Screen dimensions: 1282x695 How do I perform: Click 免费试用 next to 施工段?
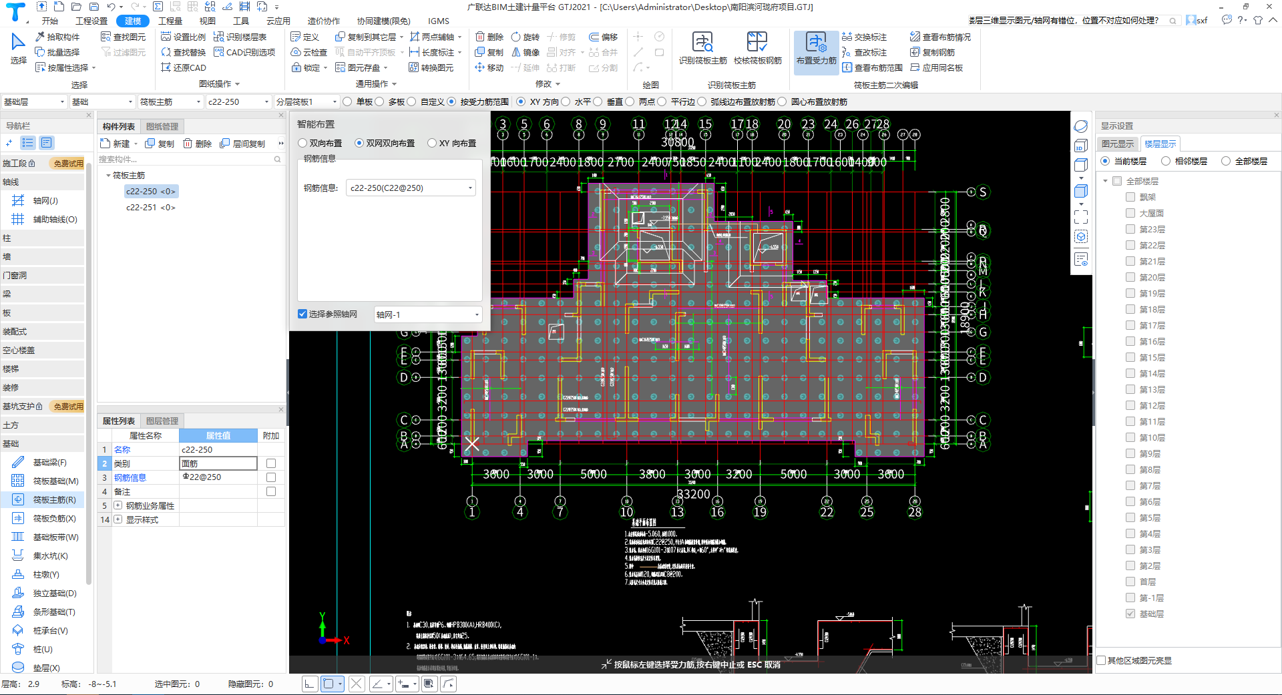click(68, 163)
